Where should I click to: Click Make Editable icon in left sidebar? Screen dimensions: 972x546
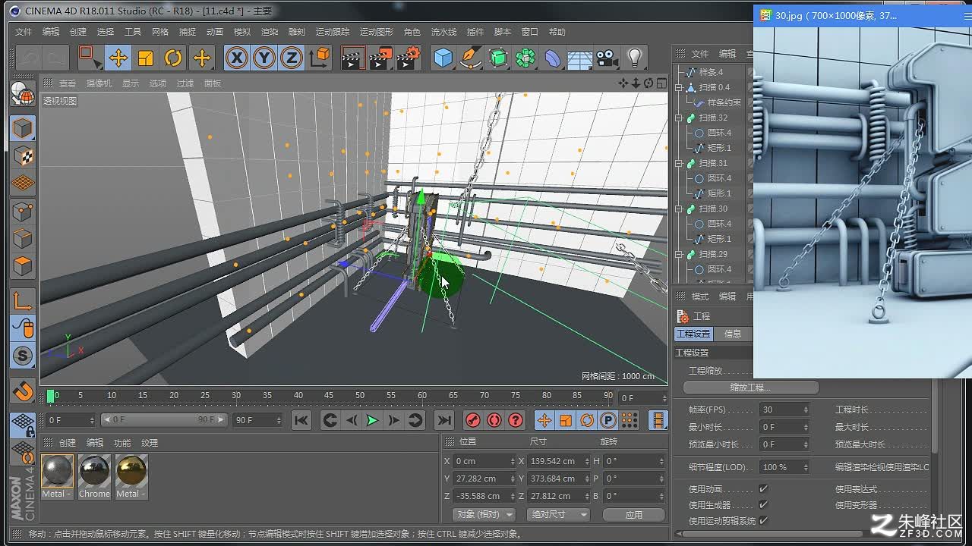coord(23,95)
